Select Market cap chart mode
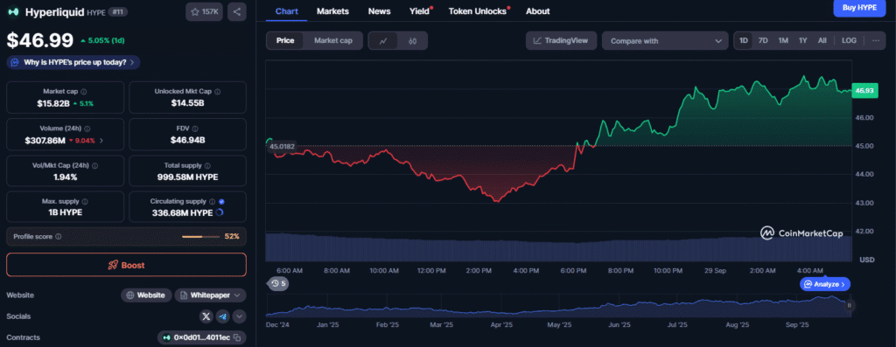Screen dimensions: 896x347 (x=333, y=40)
